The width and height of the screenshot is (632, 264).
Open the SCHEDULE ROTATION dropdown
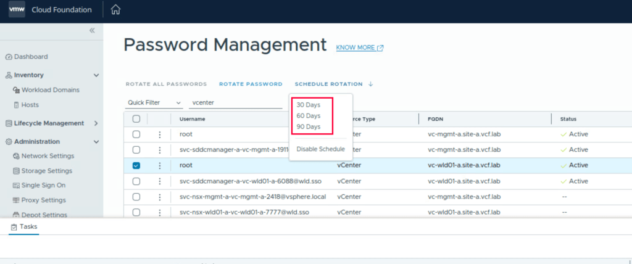(x=334, y=84)
